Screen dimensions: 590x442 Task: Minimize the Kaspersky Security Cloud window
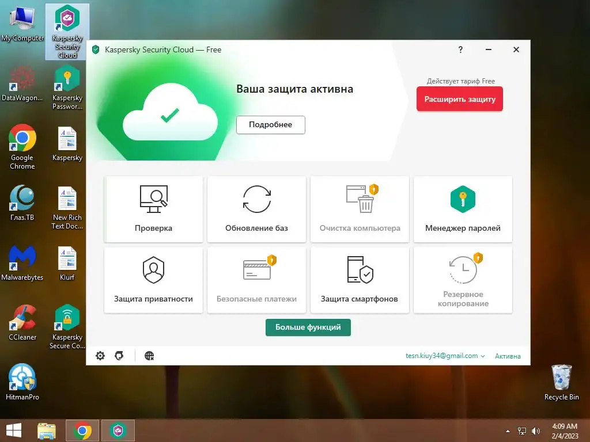click(489, 49)
